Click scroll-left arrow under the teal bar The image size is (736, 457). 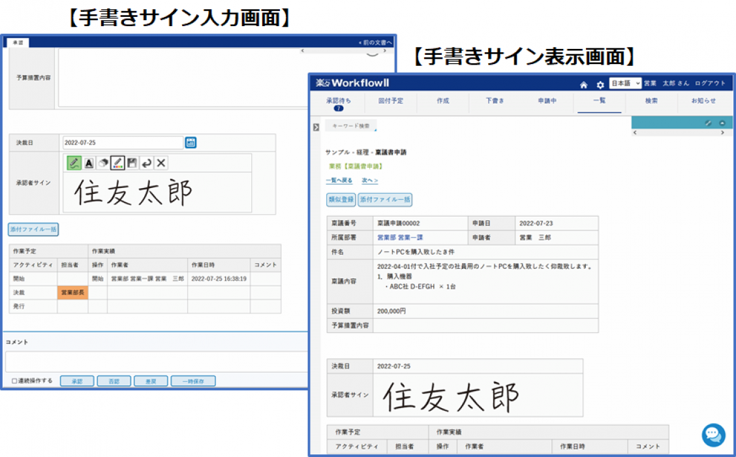[x=635, y=133]
